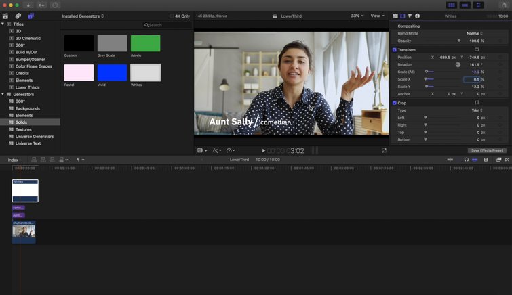
Task: Select the Lower Thirds titles category
Action: click(27, 87)
